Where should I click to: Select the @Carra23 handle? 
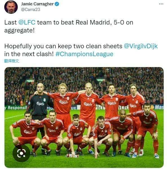[30, 10]
